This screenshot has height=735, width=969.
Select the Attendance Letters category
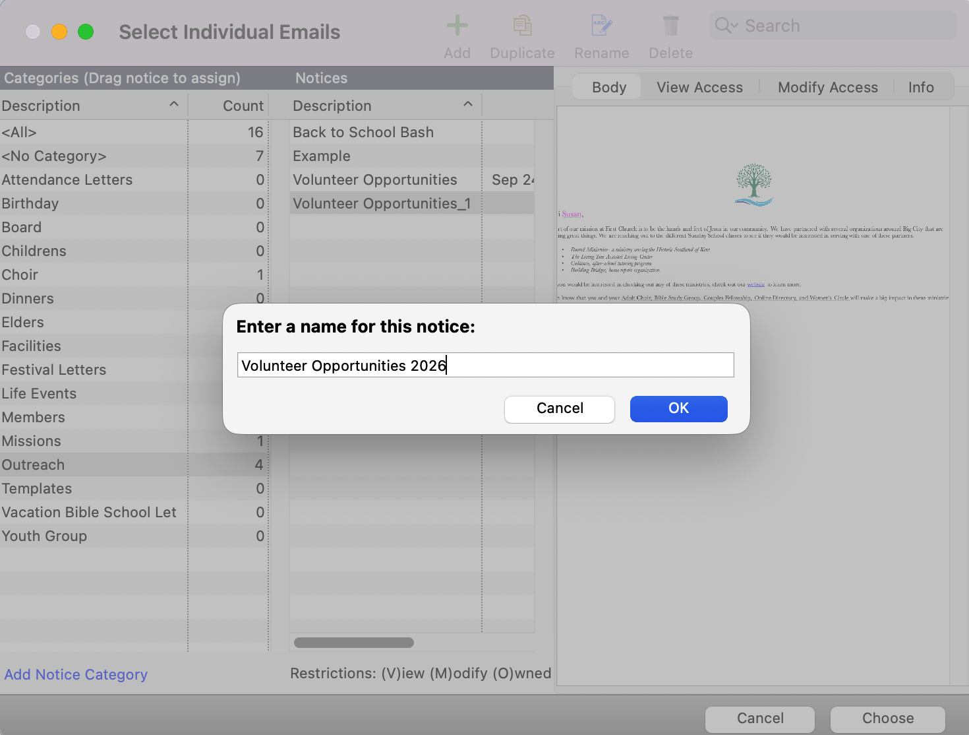pyautogui.click(x=134, y=179)
